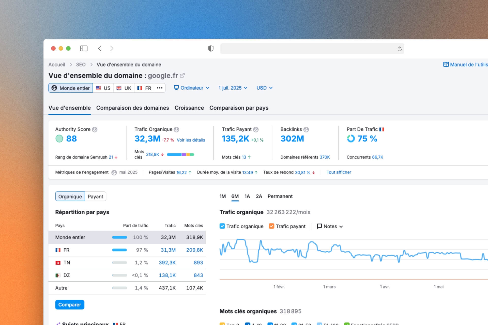Click the info icon beside Trafic Organique

[176, 129]
